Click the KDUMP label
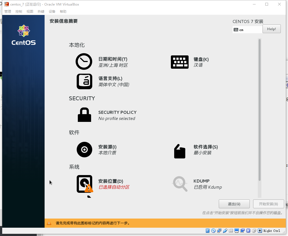This screenshot has width=288, height=236. point(202,181)
